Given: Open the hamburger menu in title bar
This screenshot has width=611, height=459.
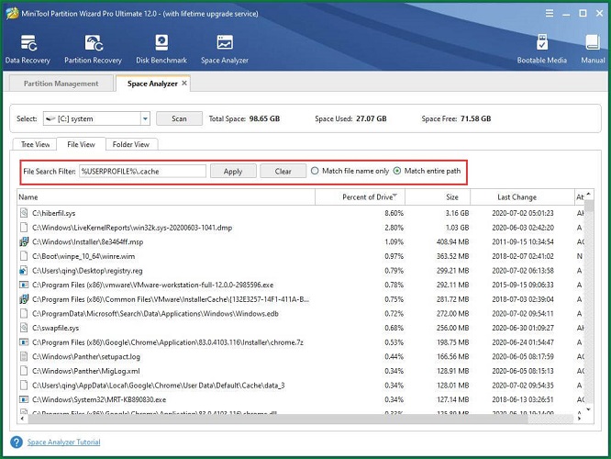Looking at the screenshot, I should (x=550, y=13).
